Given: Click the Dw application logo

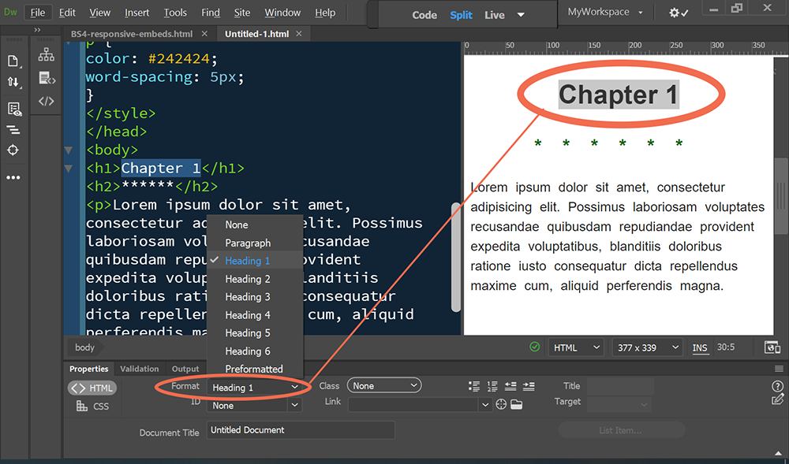Looking at the screenshot, I should (10, 12).
